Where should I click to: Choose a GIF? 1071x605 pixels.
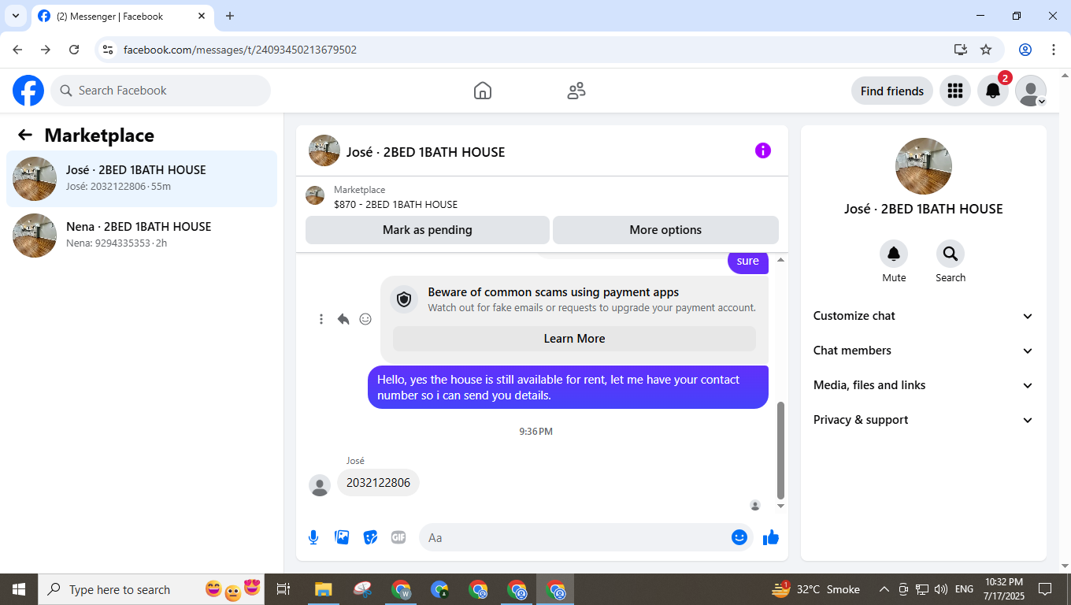click(398, 537)
